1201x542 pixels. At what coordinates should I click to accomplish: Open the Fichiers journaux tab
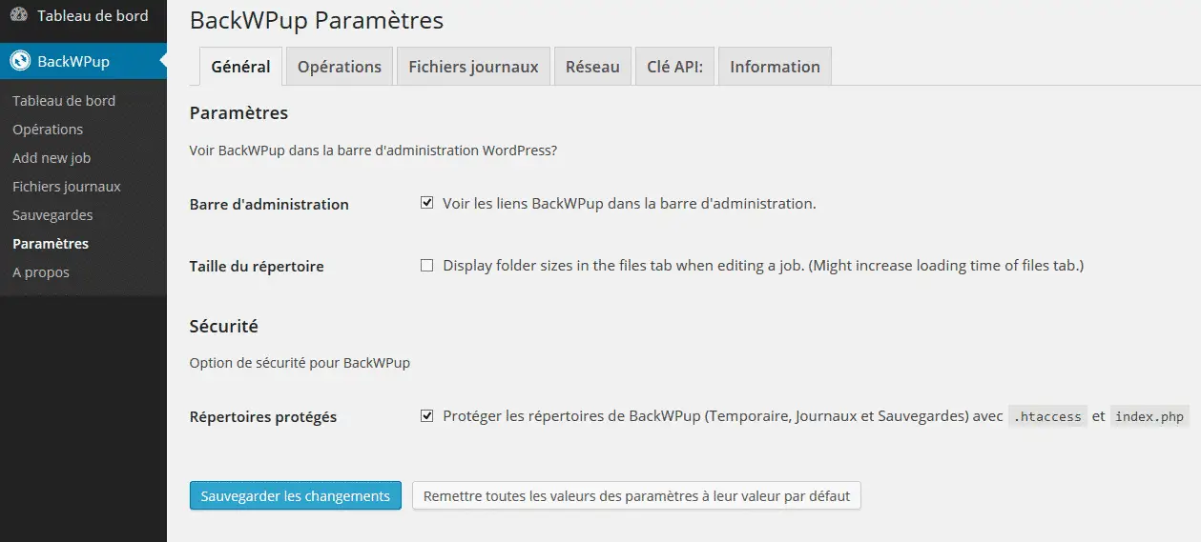click(473, 67)
